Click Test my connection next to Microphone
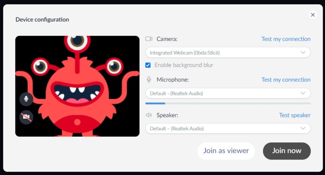The height and width of the screenshot is (175, 325). coord(286,80)
